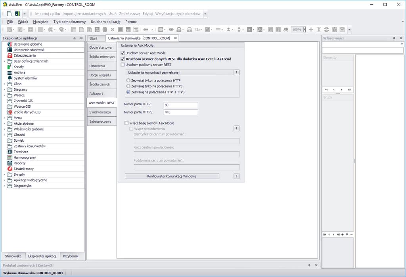Close the Podgląd zmiennych panel
This screenshot has width=406, height=277.
pos(316,265)
